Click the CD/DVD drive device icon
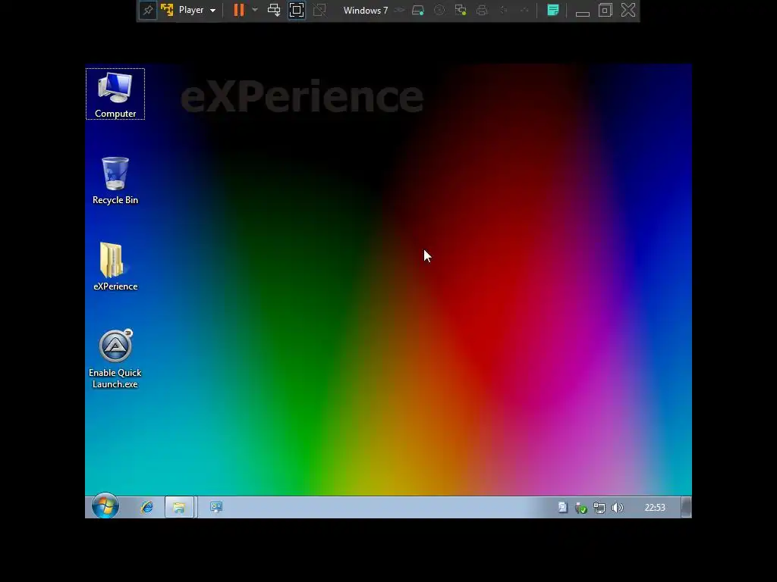 coord(439,10)
